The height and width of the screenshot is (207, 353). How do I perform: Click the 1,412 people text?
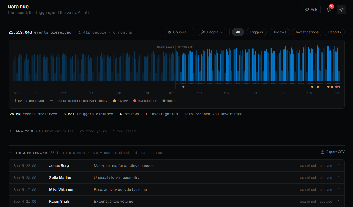[x=92, y=32]
